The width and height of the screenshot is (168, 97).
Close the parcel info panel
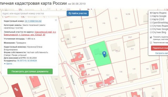coord(56,20)
